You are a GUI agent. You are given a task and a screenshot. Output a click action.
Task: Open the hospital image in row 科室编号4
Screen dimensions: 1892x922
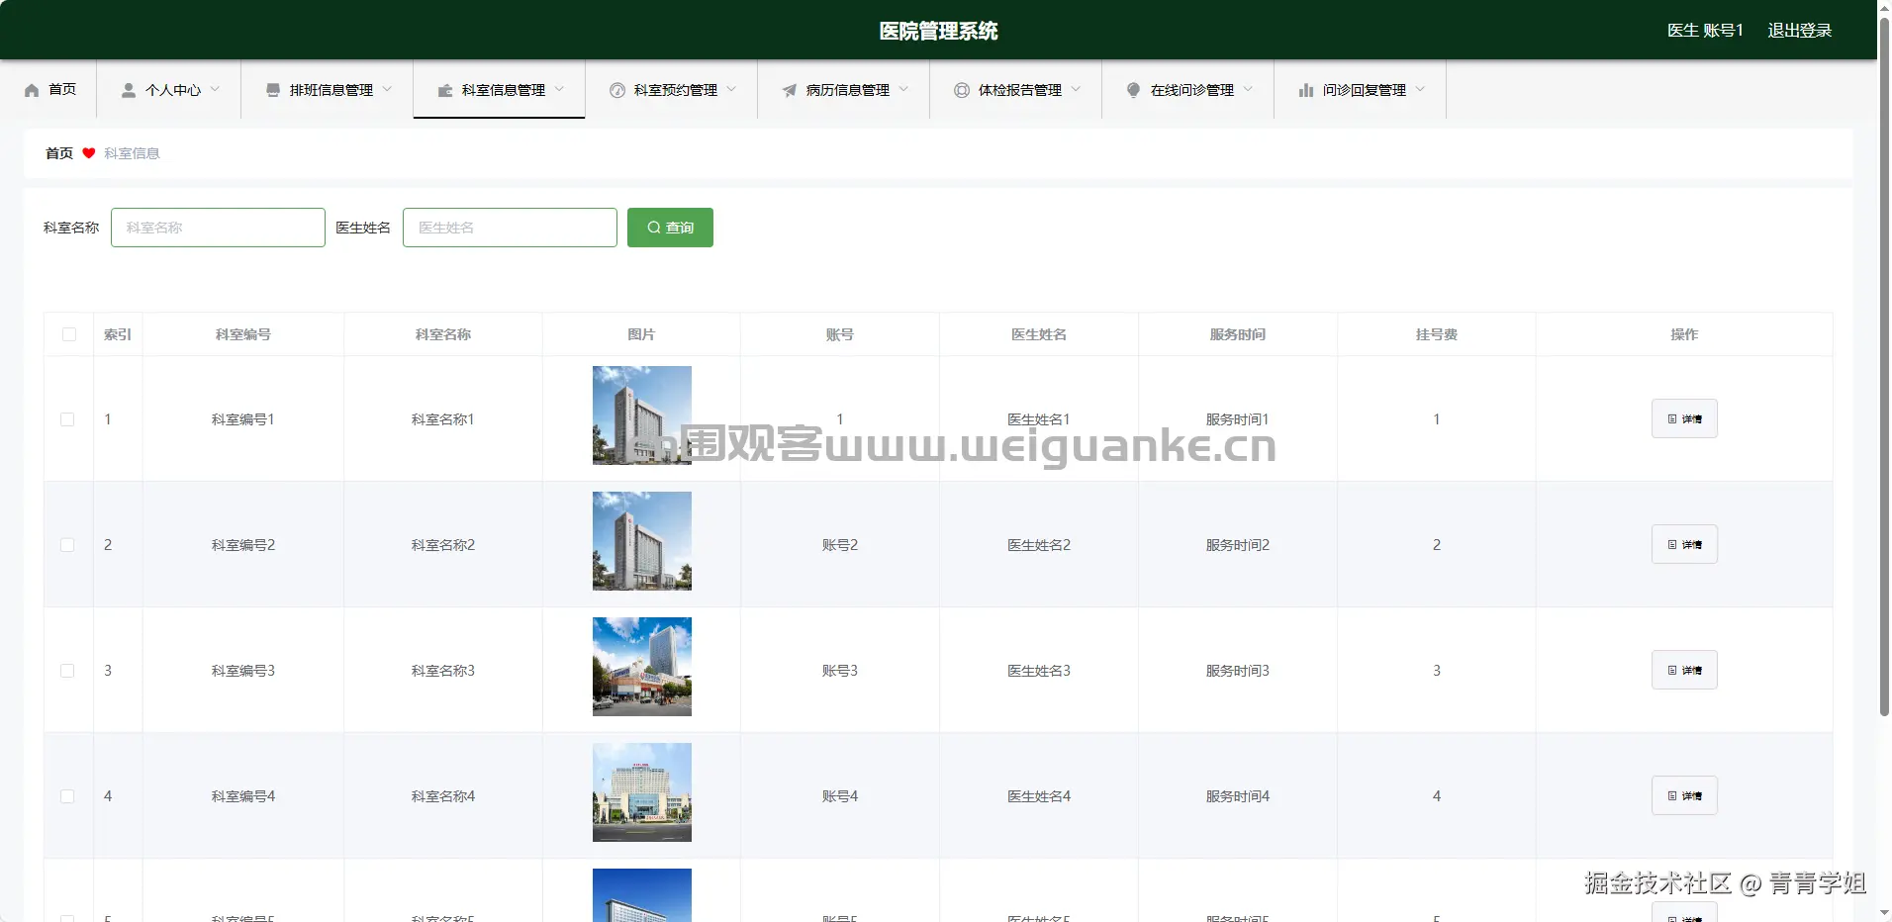642,792
